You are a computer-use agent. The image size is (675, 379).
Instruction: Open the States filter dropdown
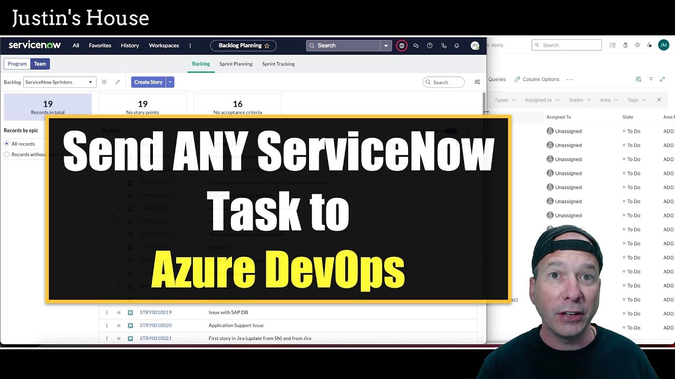(580, 100)
